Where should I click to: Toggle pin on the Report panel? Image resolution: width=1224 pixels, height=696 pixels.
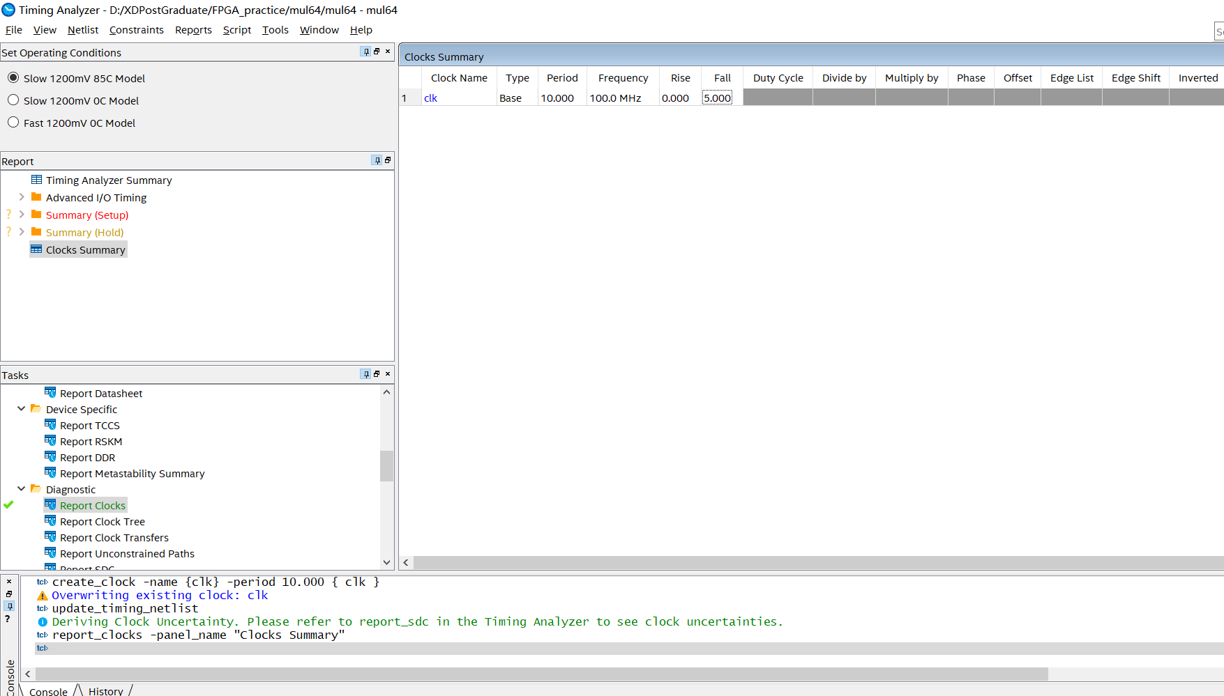[377, 160]
